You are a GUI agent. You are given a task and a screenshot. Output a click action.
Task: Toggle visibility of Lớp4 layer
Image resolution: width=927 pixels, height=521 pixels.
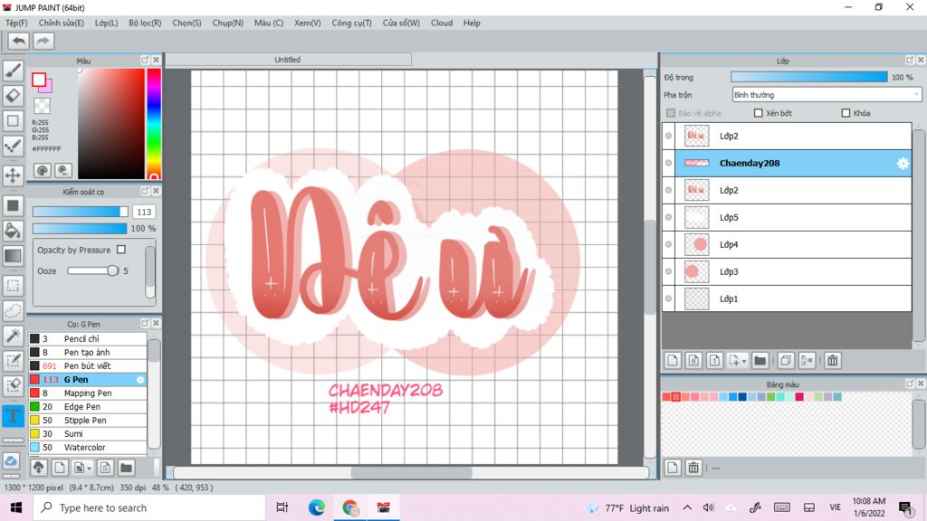(669, 244)
